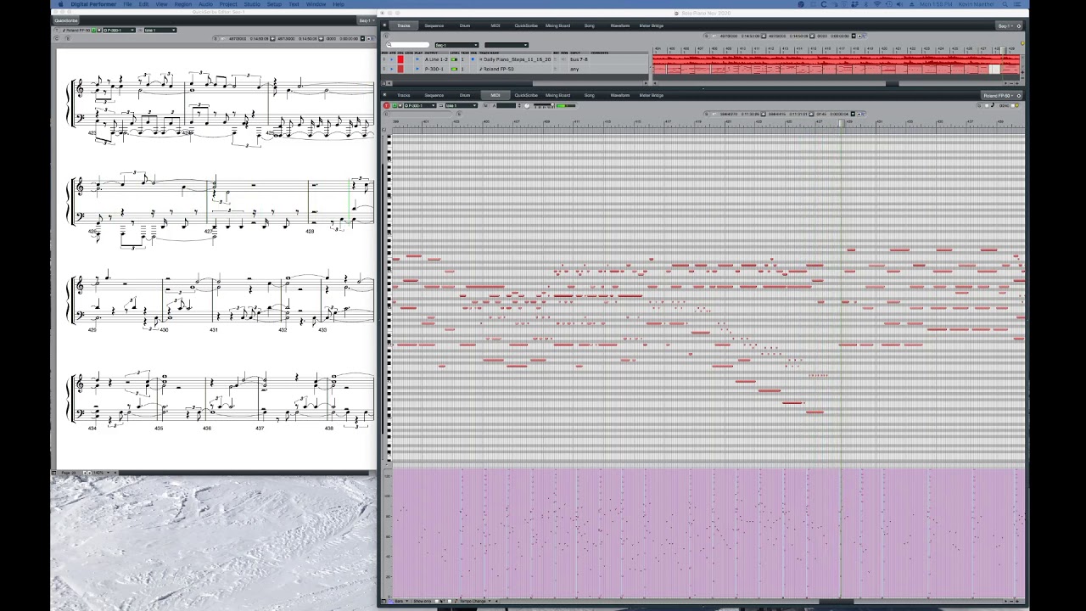Open the Audio menu
The image size is (1086, 611).
(205, 4)
